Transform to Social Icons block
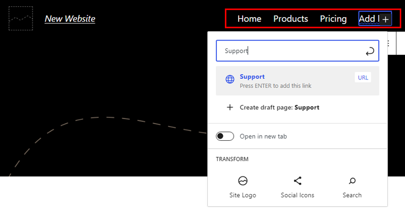Image resolution: width=405 pixels, height=210 pixels. pos(297,187)
